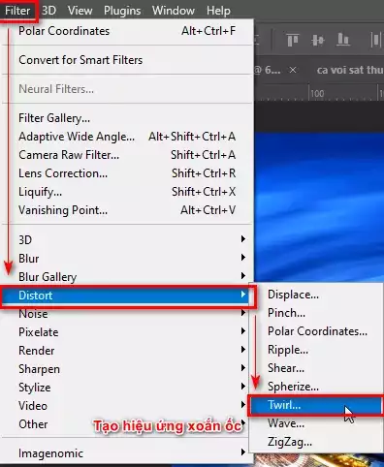This screenshot has height=467, width=384.
Task: Choose the Shear filter
Action: tap(316, 368)
